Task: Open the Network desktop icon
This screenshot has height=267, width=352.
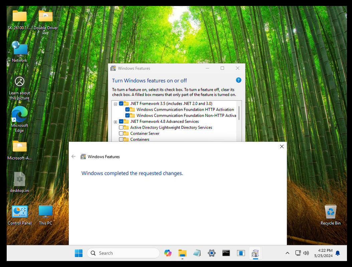Action: tap(19, 52)
